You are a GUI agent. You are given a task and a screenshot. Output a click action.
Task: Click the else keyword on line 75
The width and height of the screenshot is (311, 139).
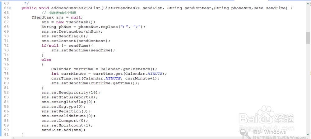point(46,60)
